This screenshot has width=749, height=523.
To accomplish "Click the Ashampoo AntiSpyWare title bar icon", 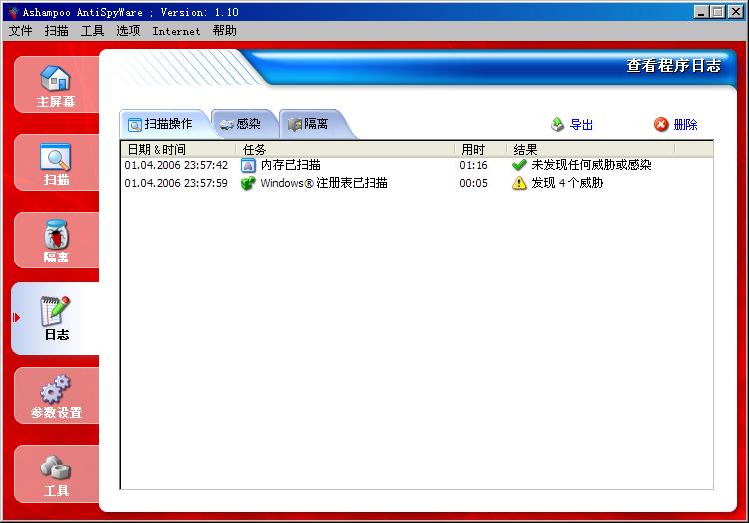I will (x=13, y=12).
